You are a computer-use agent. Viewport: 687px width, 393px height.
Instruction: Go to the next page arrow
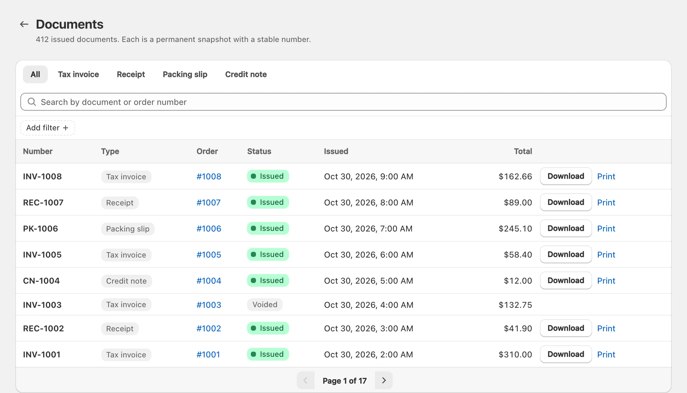[x=384, y=380]
